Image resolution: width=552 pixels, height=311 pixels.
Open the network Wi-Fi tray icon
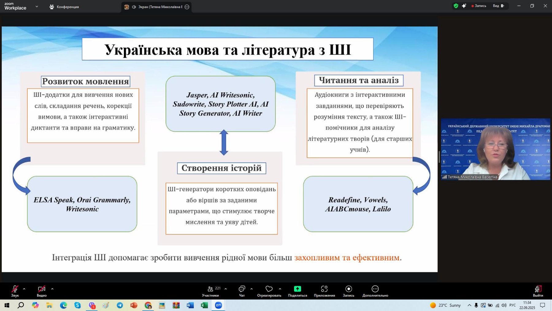[497, 305]
